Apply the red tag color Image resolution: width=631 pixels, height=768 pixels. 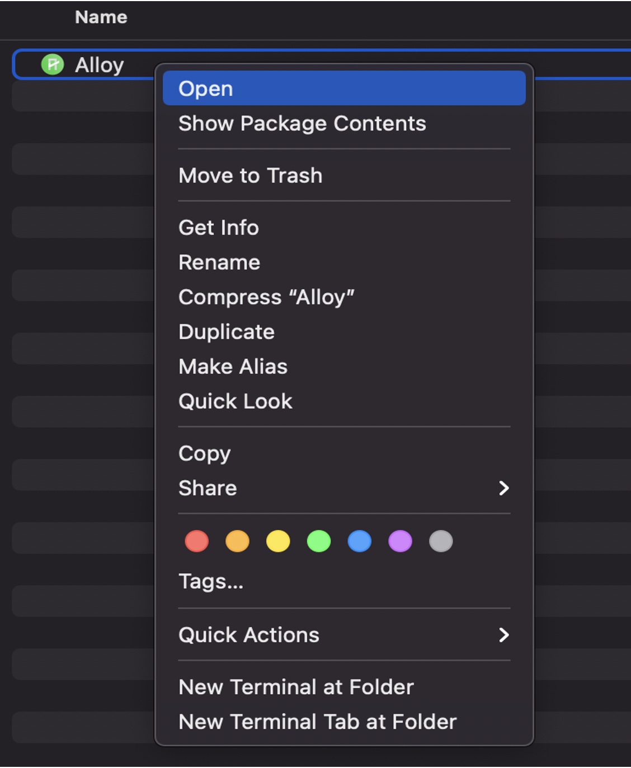tap(197, 541)
